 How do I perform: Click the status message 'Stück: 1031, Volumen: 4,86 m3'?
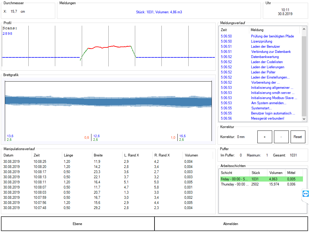click(x=159, y=12)
